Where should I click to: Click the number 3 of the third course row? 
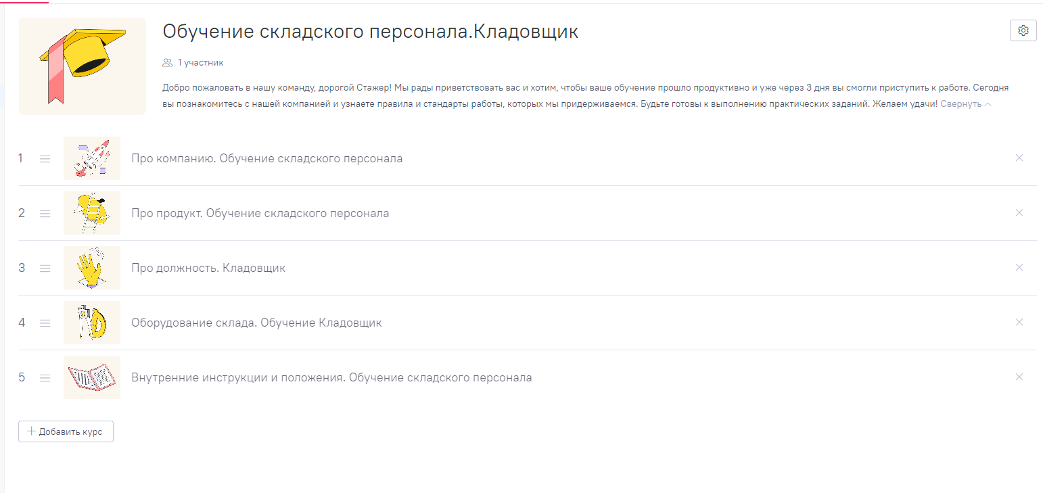click(x=22, y=268)
